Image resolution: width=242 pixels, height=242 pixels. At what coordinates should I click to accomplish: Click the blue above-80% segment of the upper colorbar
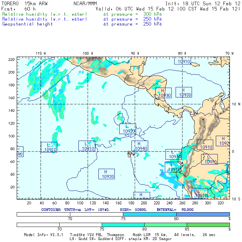[x=203, y=214]
